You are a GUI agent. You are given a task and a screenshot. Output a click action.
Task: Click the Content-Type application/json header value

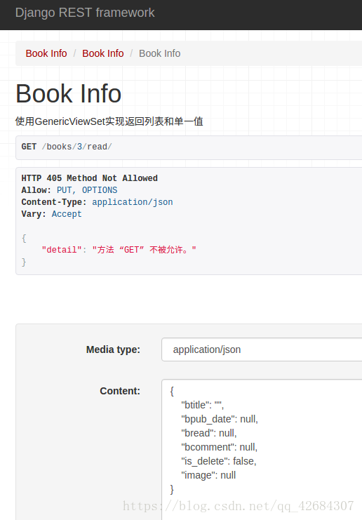click(133, 202)
